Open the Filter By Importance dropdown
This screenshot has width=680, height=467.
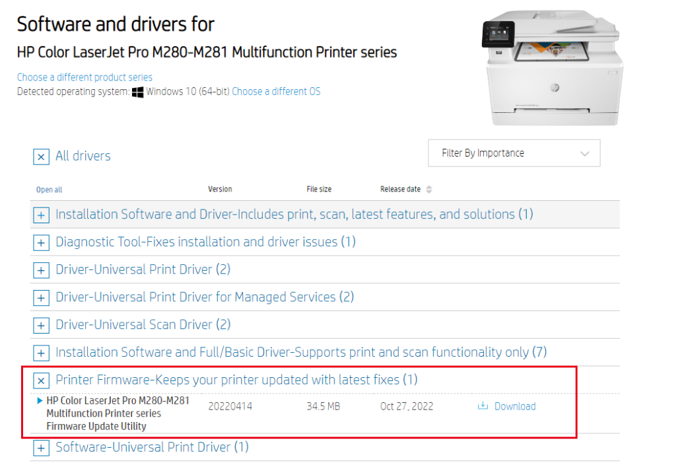click(514, 153)
